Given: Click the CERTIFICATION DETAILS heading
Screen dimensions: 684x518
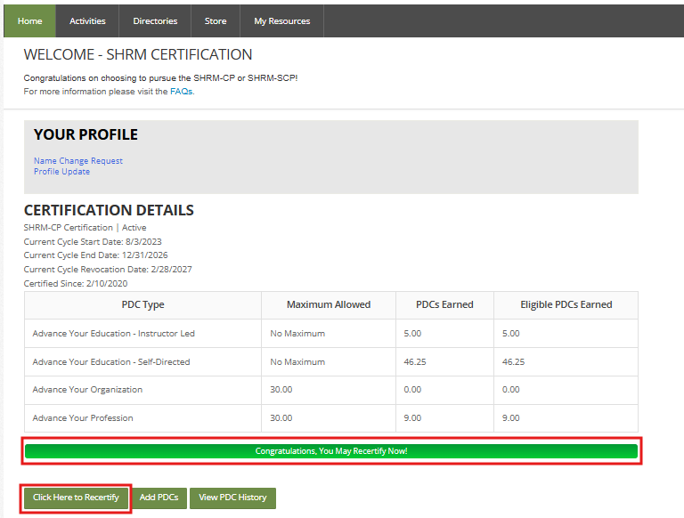Looking at the screenshot, I should tap(109, 210).
